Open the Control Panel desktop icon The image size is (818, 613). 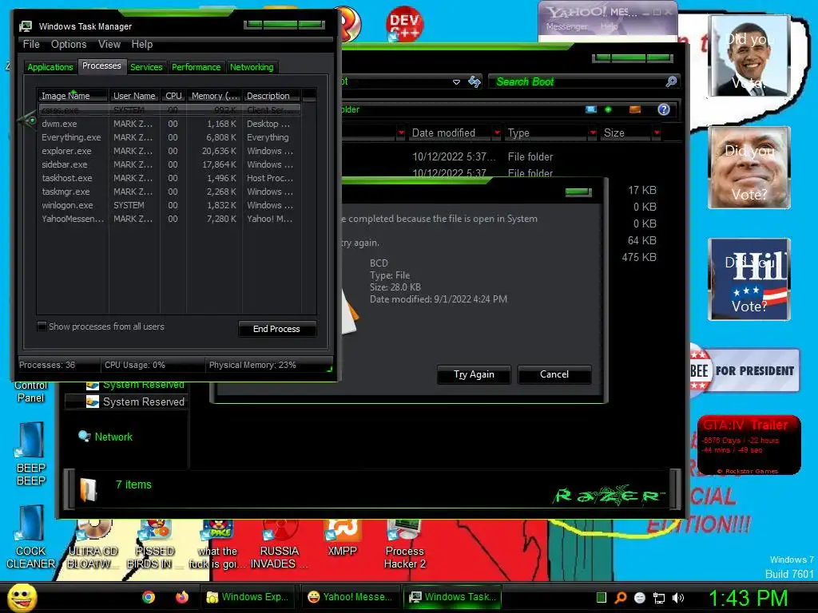31,391
